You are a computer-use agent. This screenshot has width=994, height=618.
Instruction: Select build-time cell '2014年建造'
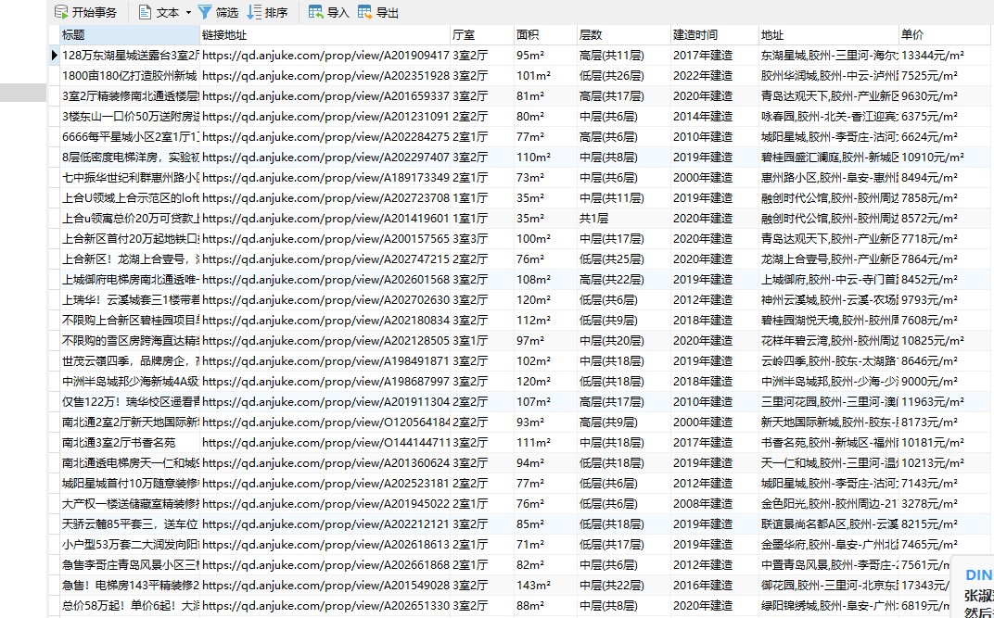coord(714,116)
